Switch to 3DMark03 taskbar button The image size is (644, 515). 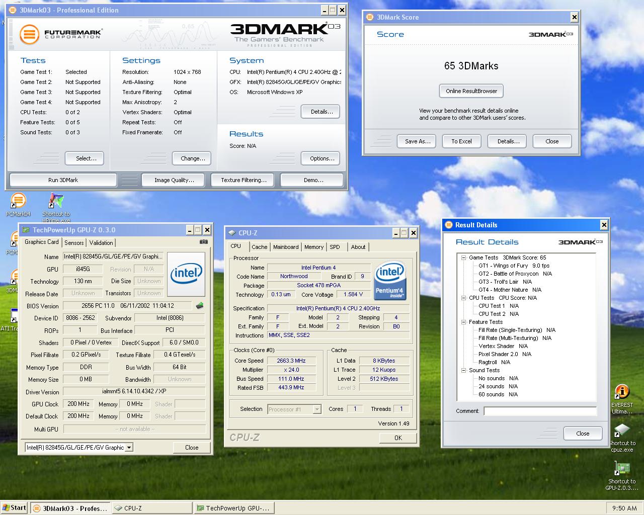click(70, 508)
